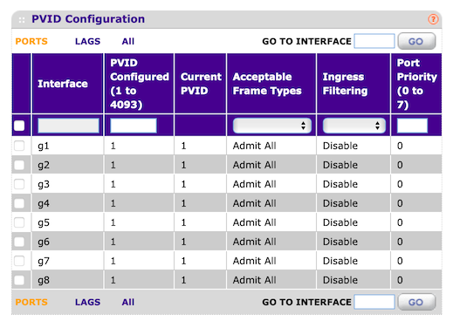Focus the Port Priority input field

[x=412, y=126]
